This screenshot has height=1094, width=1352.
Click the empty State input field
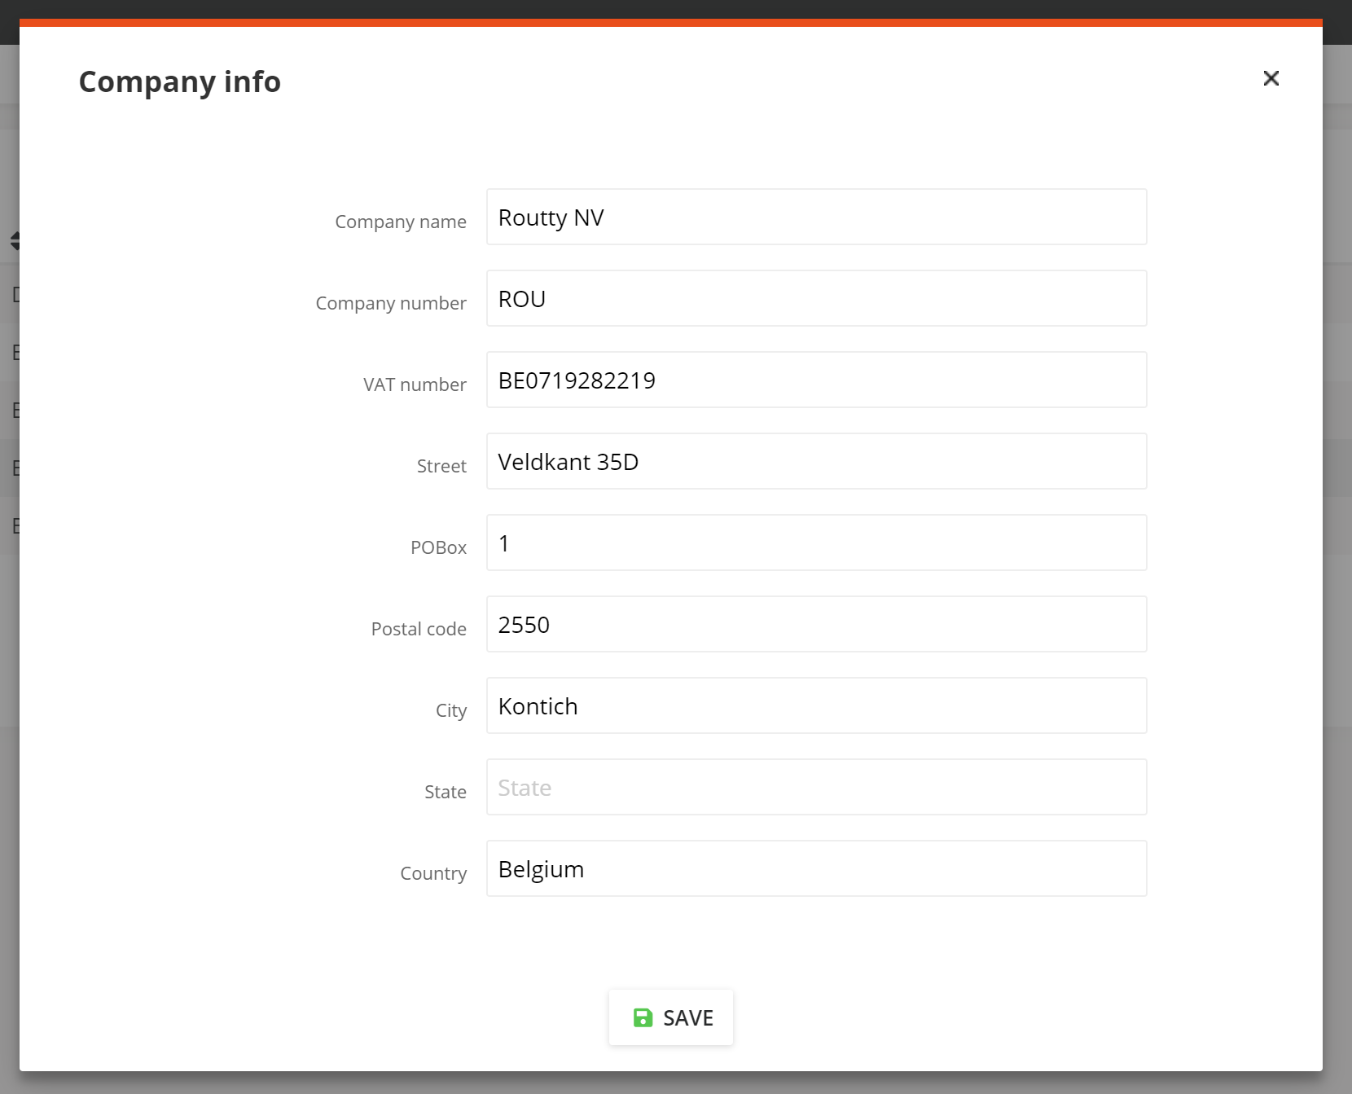[816, 788]
